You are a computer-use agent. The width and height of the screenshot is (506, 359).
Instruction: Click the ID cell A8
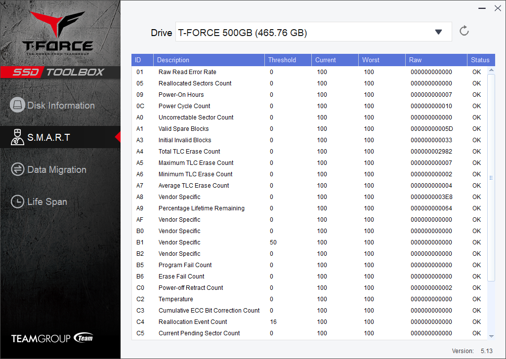click(x=140, y=197)
